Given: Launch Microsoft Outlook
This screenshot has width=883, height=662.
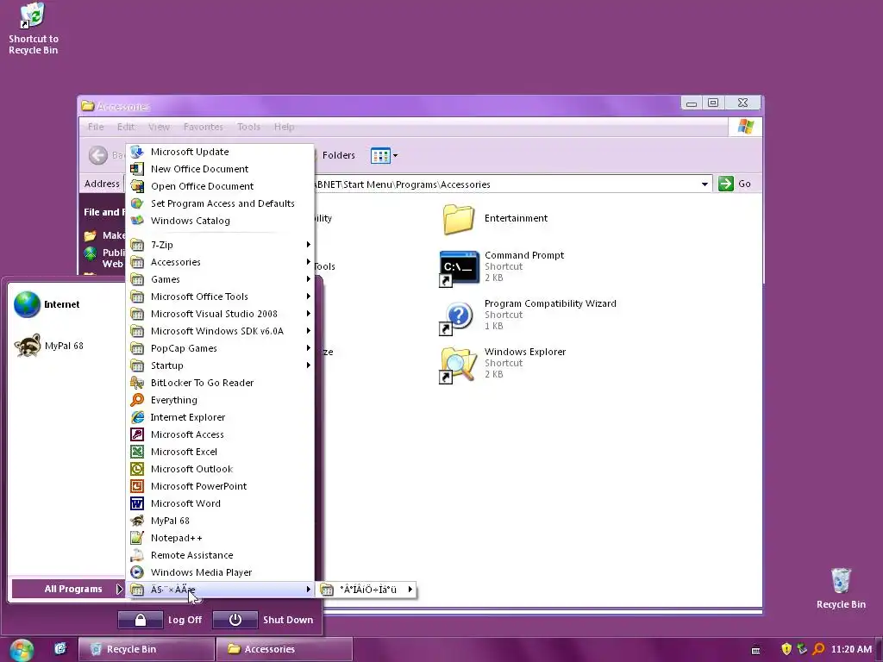Looking at the screenshot, I should tap(220, 469).
